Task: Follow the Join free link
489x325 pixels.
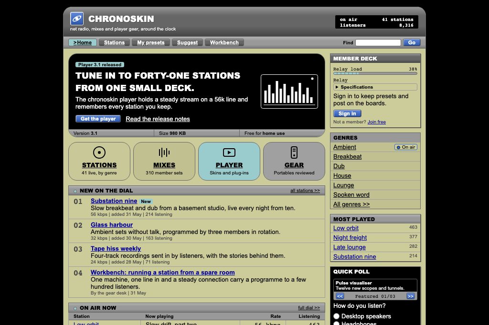Action: 376,122
